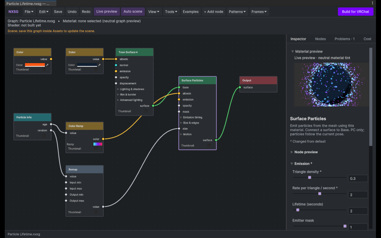Enable Thumbnail on orange Color node
This screenshot has height=238, width=381.
[x=44, y=70]
